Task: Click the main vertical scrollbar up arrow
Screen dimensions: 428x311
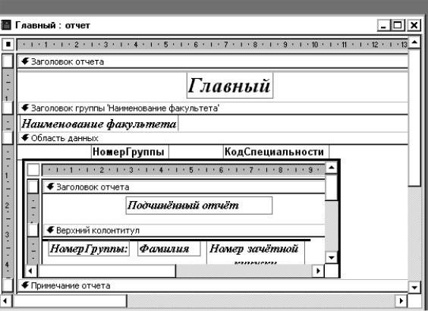Action: coord(414,42)
